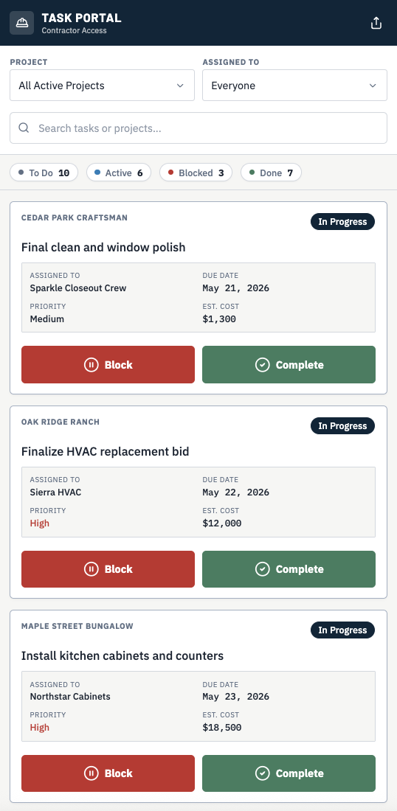The height and width of the screenshot is (811, 397).
Task: Click checkmark icon on Oak Ridge Complete button
Action: pyautogui.click(x=263, y=569)
